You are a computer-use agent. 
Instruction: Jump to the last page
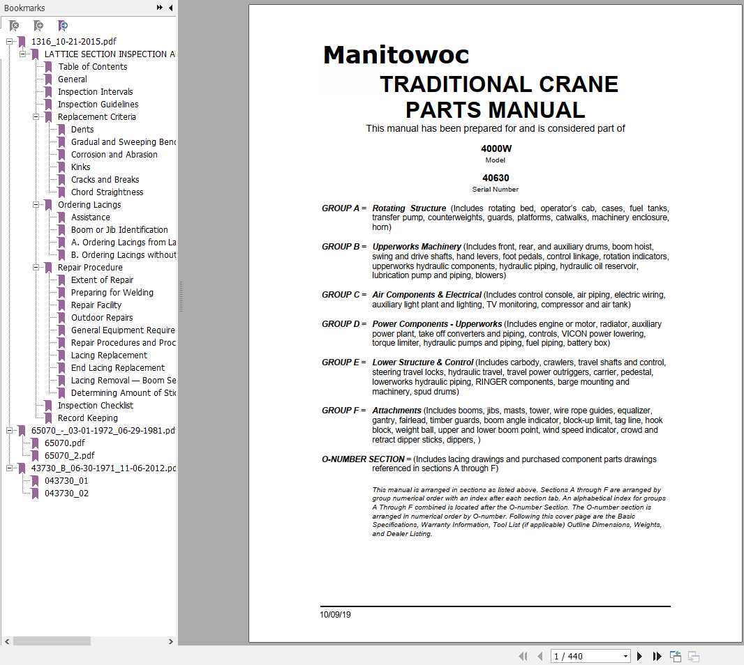point(657,656)
